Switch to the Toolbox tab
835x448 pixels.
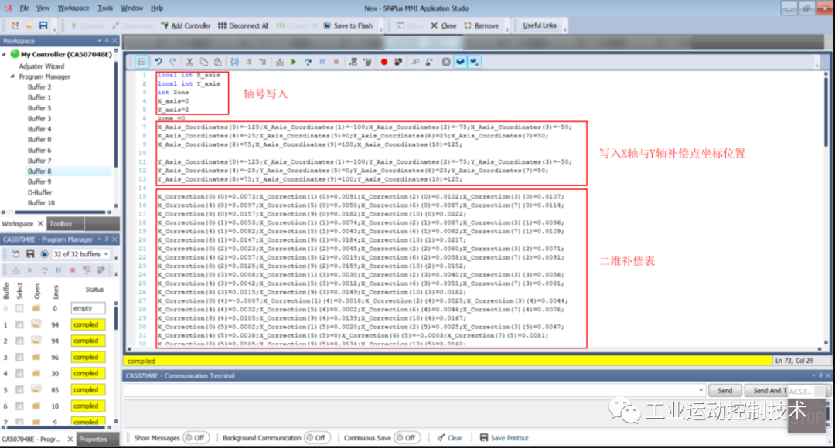pyautogui.click(x=61, y=224)
